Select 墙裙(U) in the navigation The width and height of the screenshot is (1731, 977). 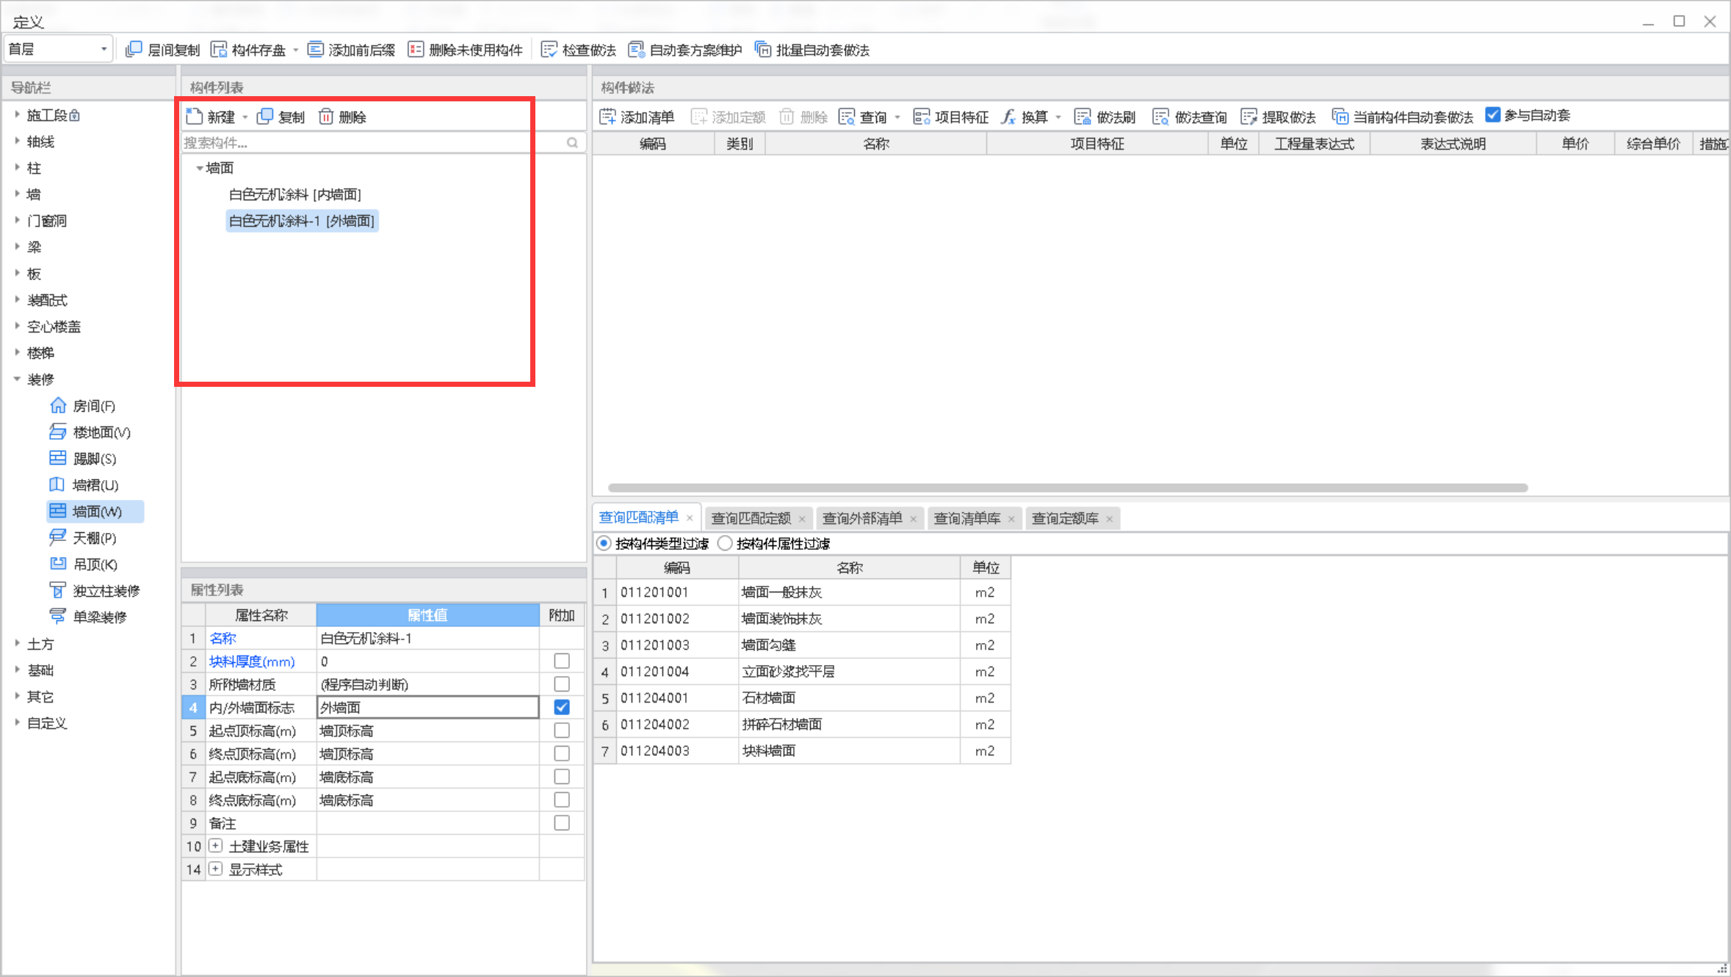click(84, 485)
